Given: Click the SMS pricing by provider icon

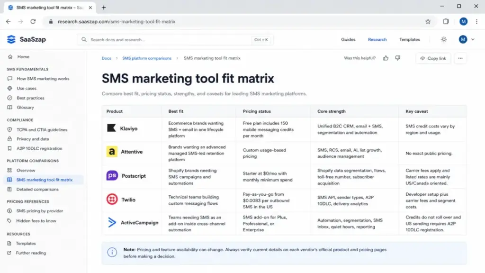Looking at the screenshot, I should pyautogui.click(x=9, y=211).
